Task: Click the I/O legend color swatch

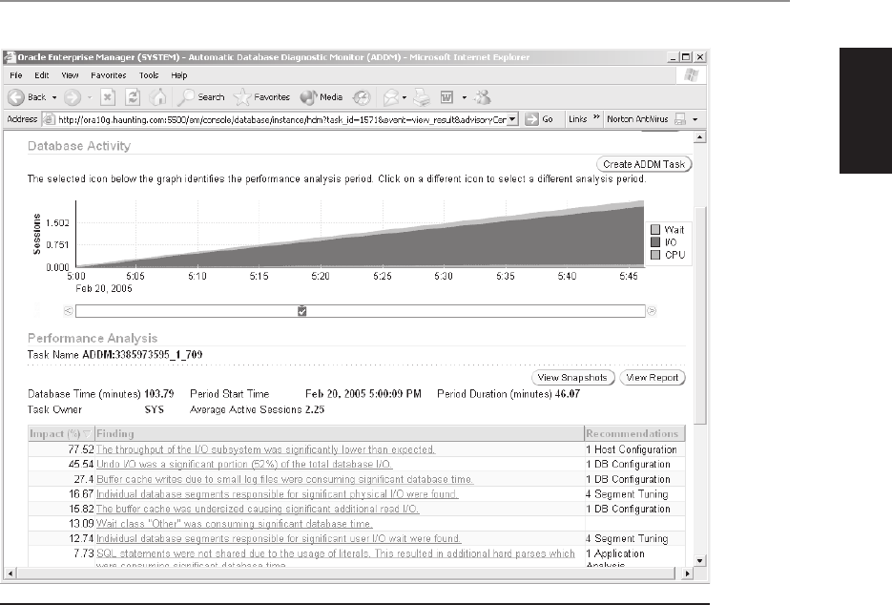Action: tap(655, 241)
